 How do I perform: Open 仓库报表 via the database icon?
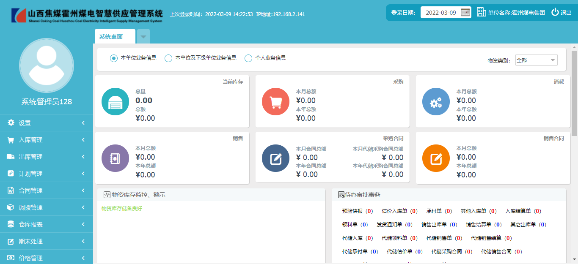tap(10, 224)
